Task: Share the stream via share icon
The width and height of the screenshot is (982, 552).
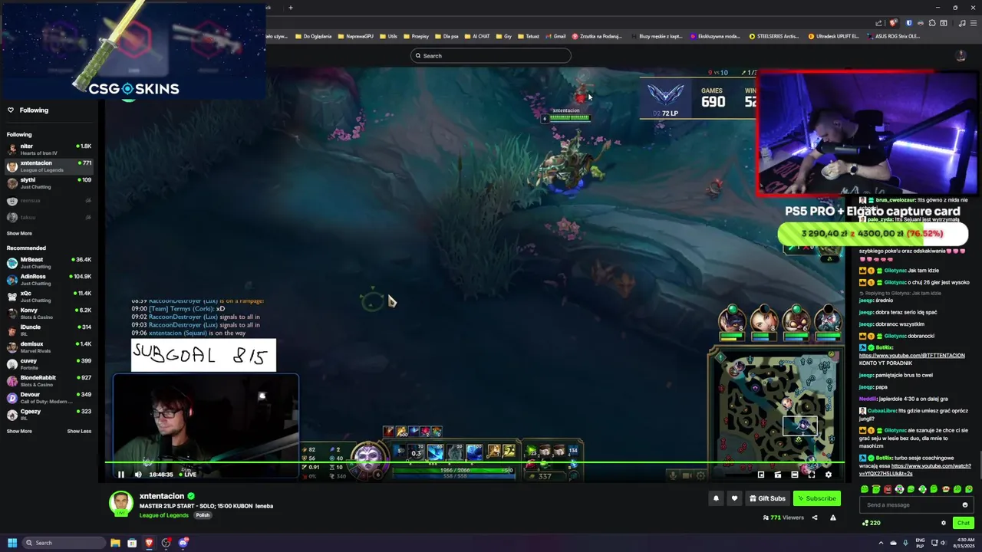Action: tap(815, 517)
